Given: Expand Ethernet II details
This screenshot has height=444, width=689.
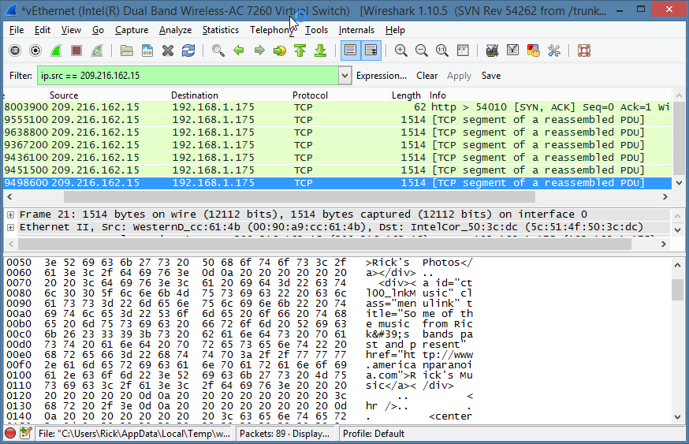Looking at the screenshot, I should (x=10, y=227).
